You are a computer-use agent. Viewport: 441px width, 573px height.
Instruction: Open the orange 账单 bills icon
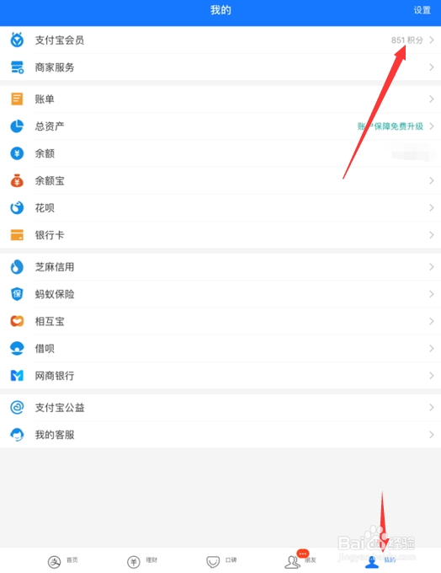(17, 99)
